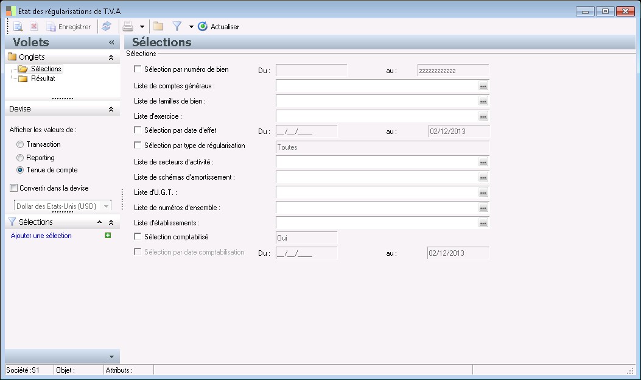Select the Reporting radio button
The width and height of the screenshot is (641, 380).
tap(20, 158)
